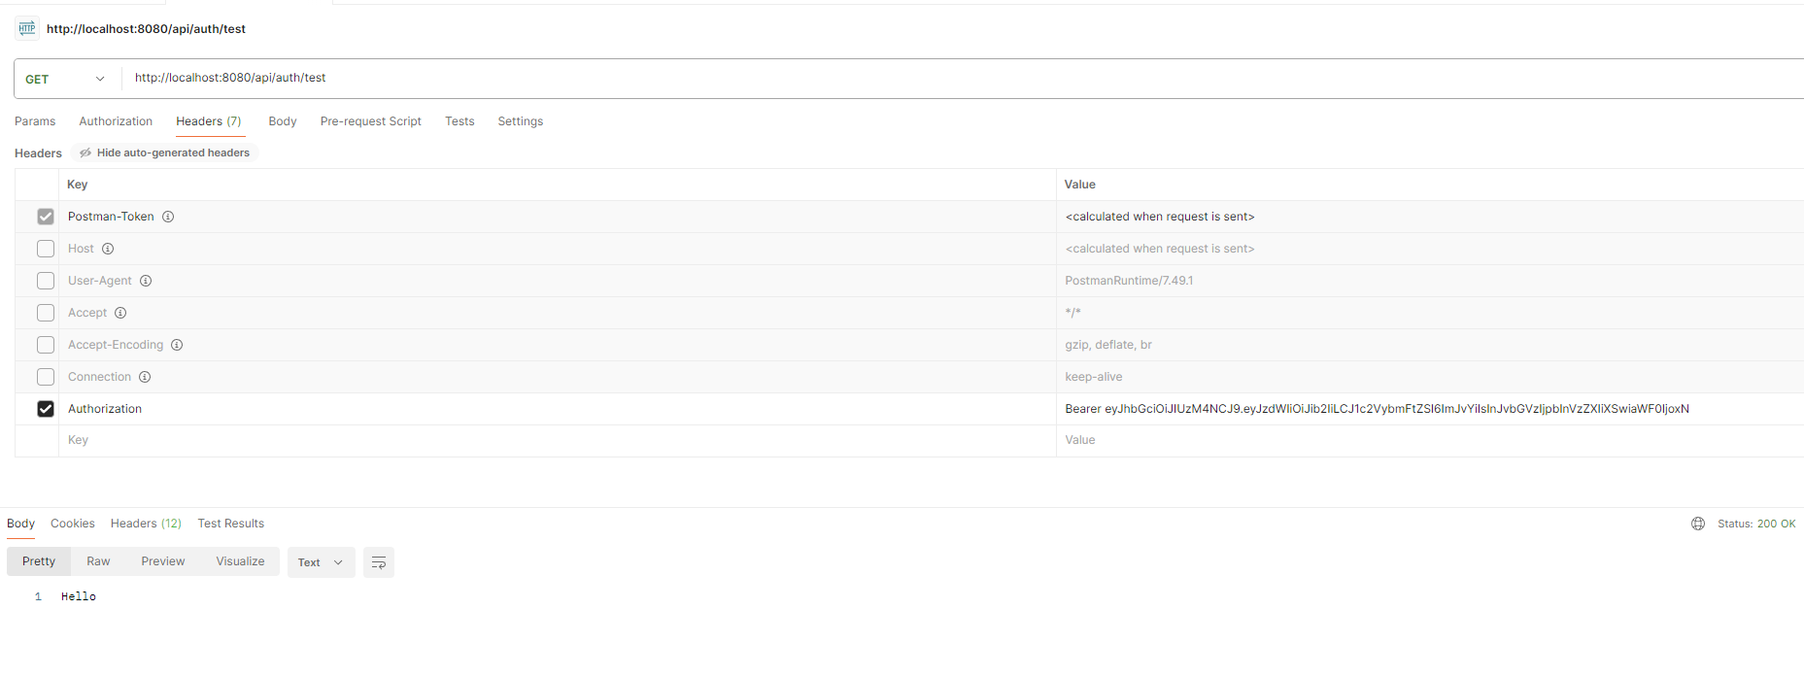Click the Accept-Encoding key text
This screenshot has width=1804, height=677.
point(116,345)
